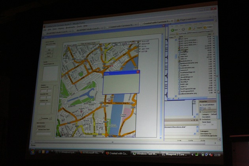This screenshot has width=249, height=166.
Task: Pin the Visual Studio output pane
Action: 194,120
